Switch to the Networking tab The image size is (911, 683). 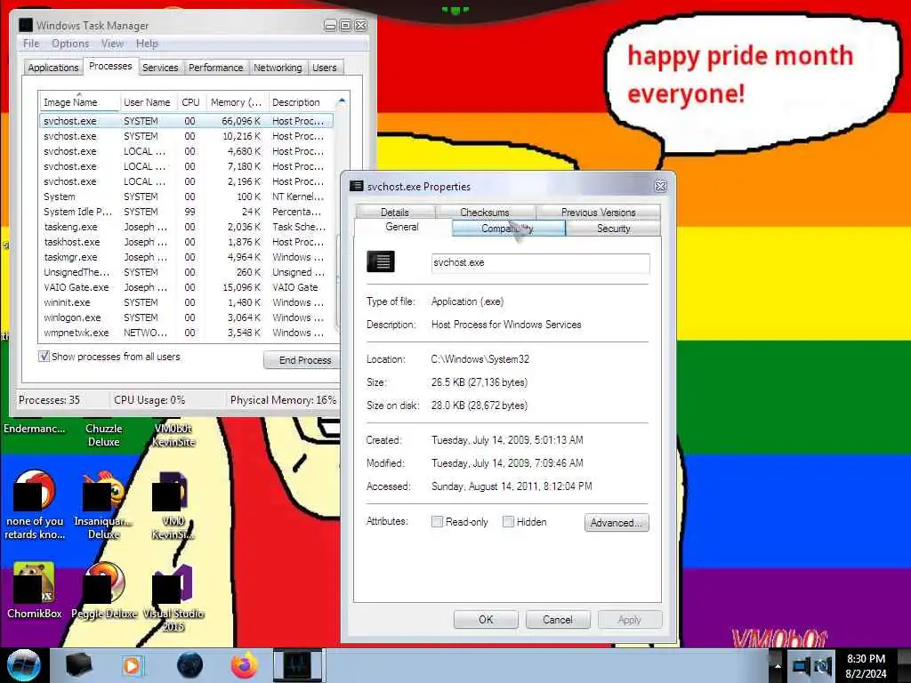point(278,68)
